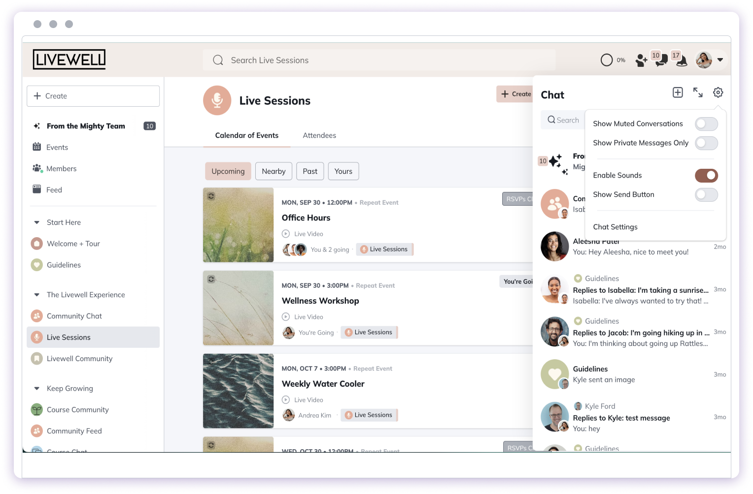Click the From the Mighty Team sparkle icon in sidebar
This screenshot has width=753, height=494.
36,126
